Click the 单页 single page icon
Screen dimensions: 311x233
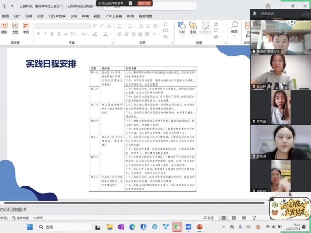[x=26, y=28]
